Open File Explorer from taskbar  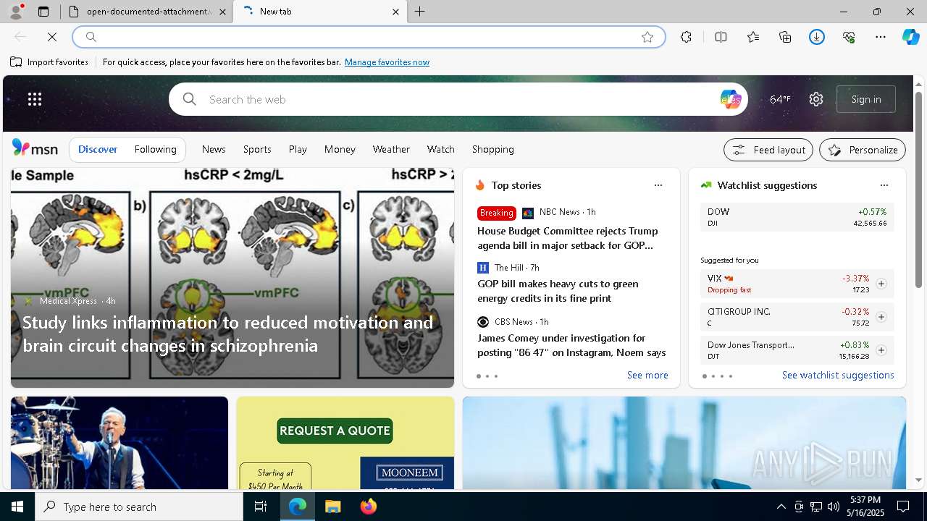click(x=332, y=507)
